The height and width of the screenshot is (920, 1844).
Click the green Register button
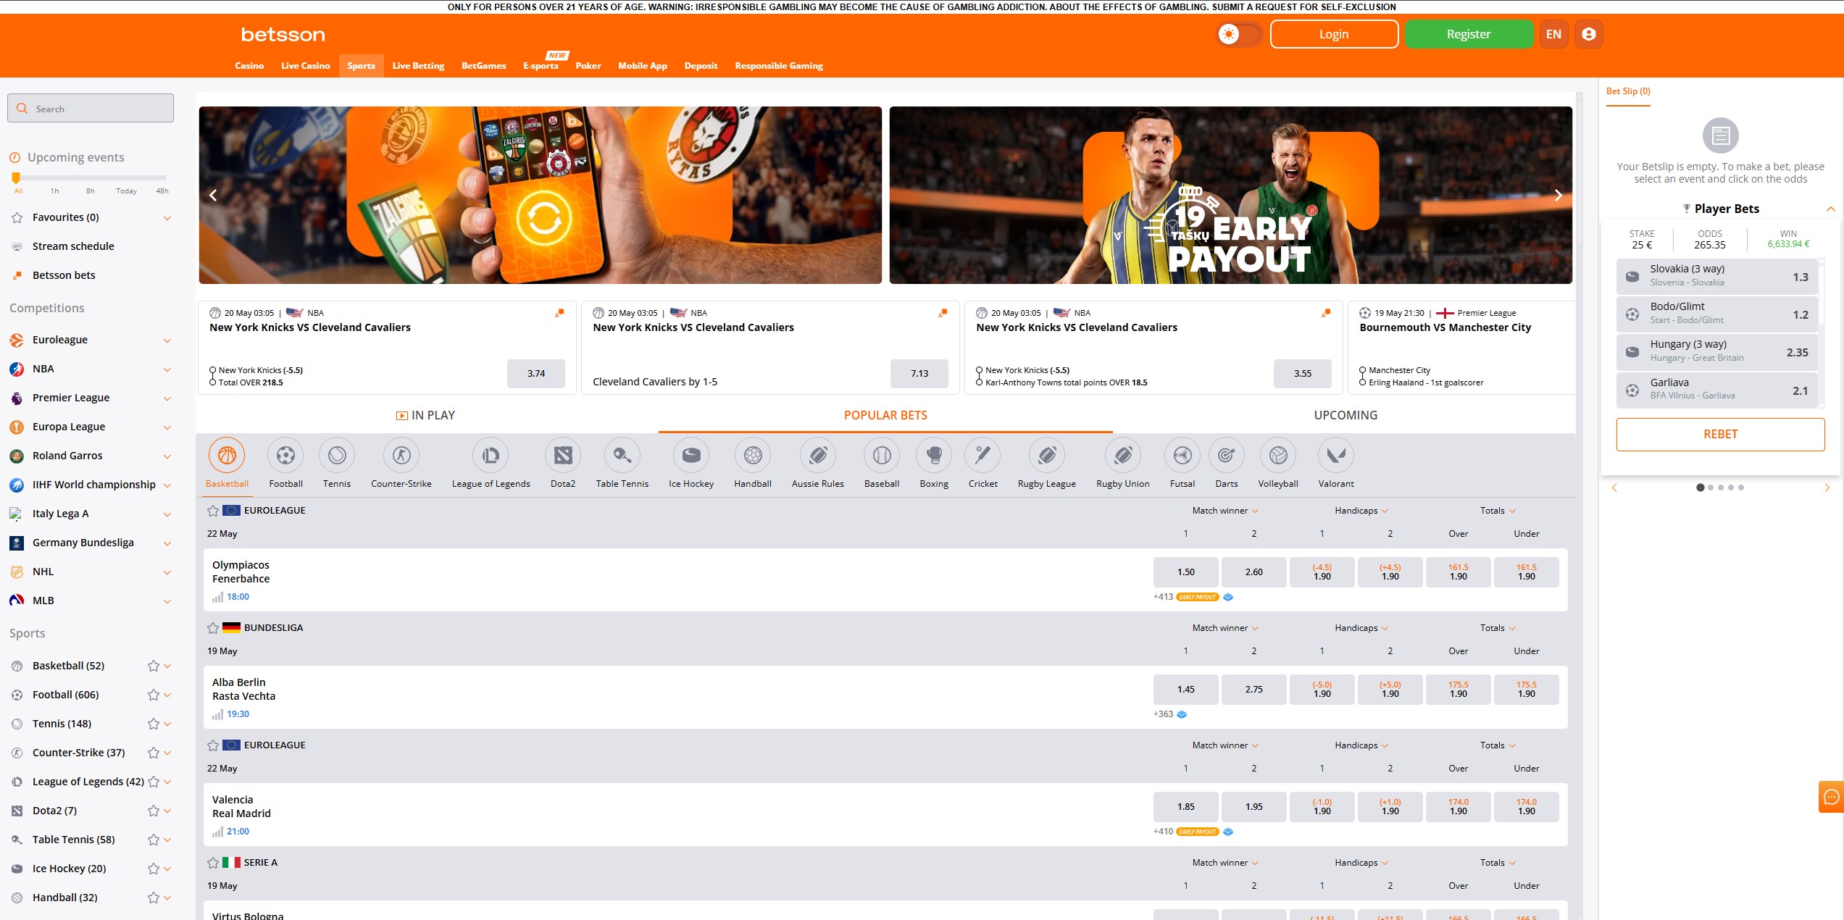[x=1469, y=34]
